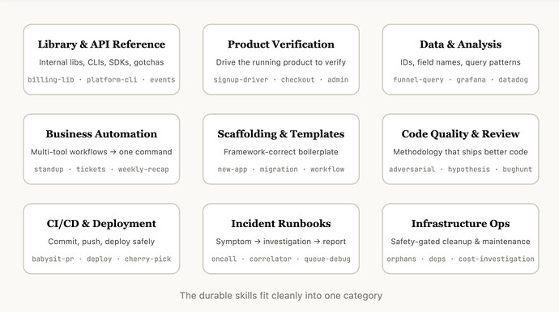559x312 pixels.
Task: Select the weekly-recap tag
Action: (143, 170)
